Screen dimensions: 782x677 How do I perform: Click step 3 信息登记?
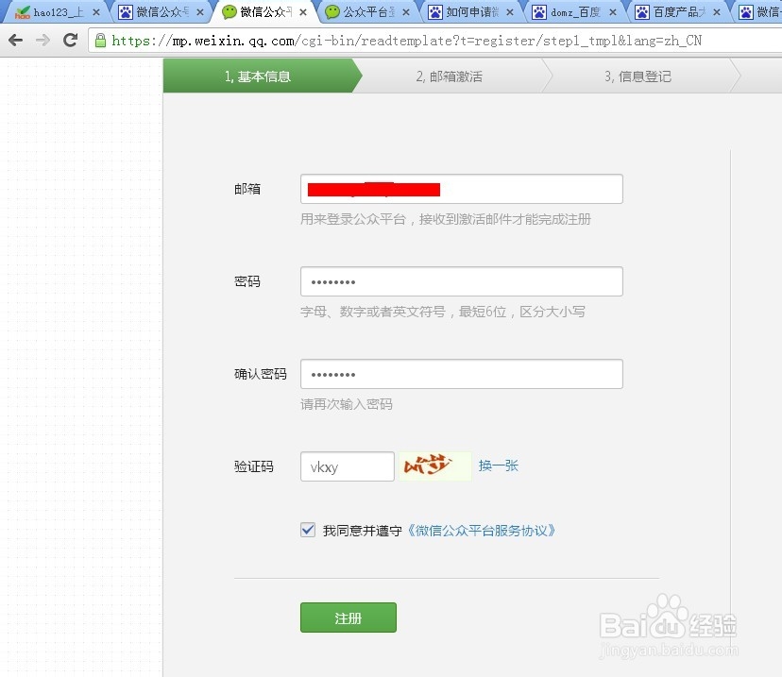click(637, 76)
